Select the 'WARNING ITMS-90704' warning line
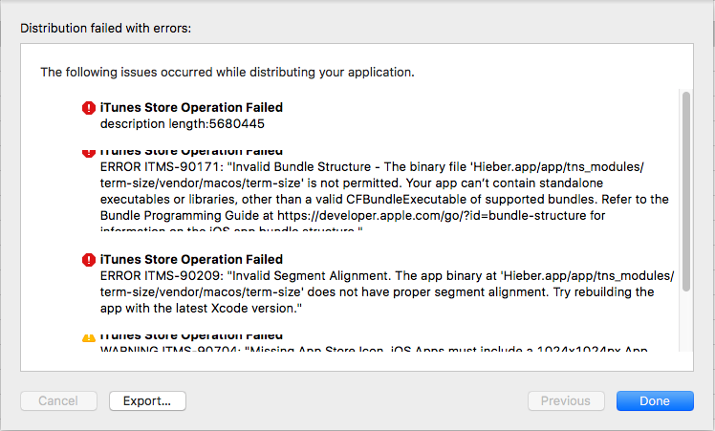 click(374, 350)
